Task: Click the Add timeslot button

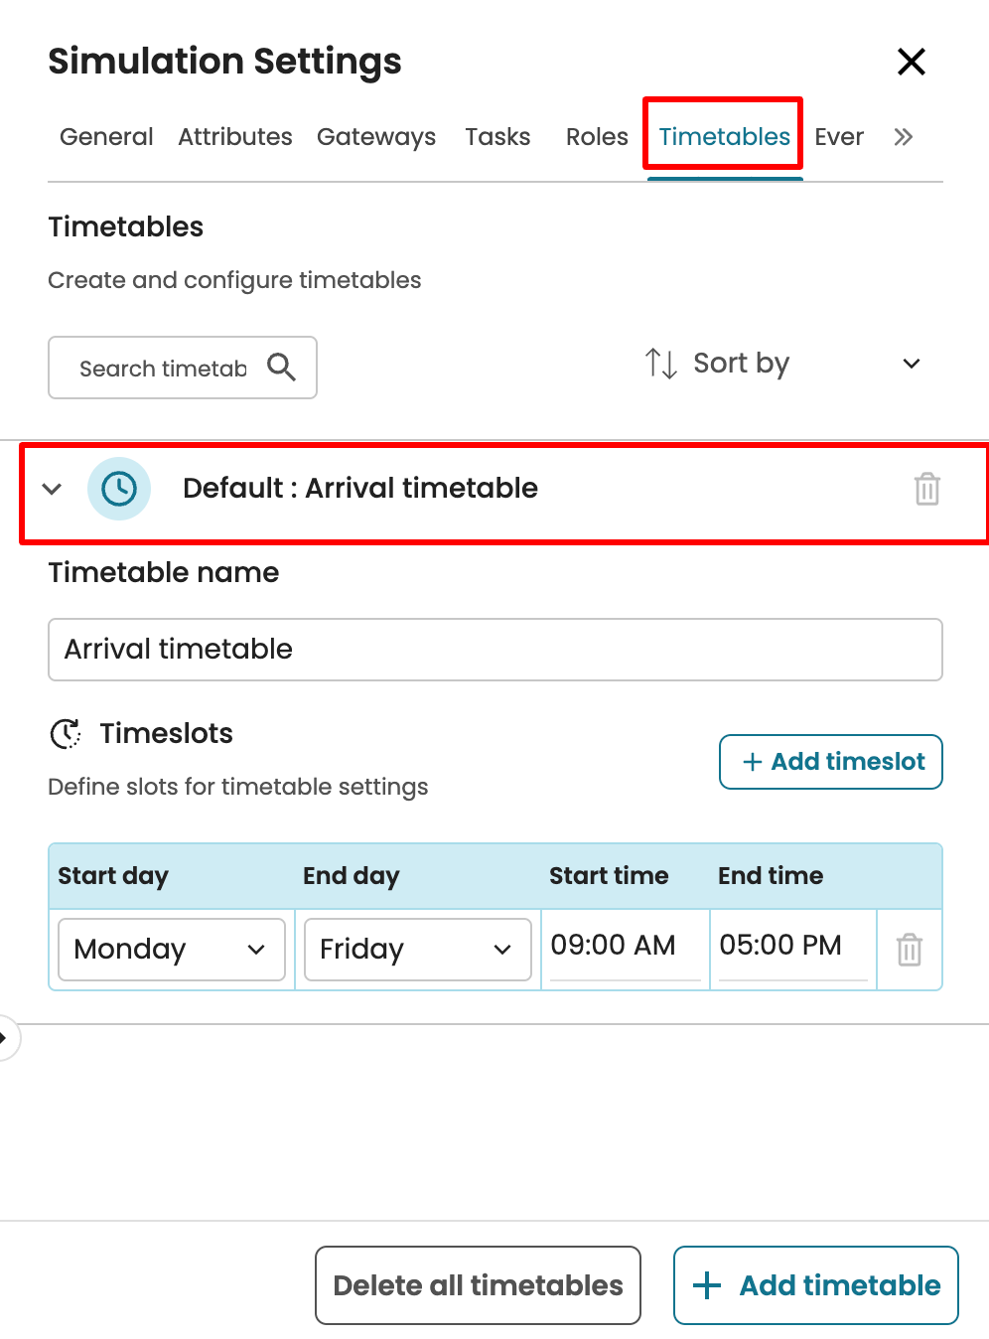Action: tap(830, 762)
